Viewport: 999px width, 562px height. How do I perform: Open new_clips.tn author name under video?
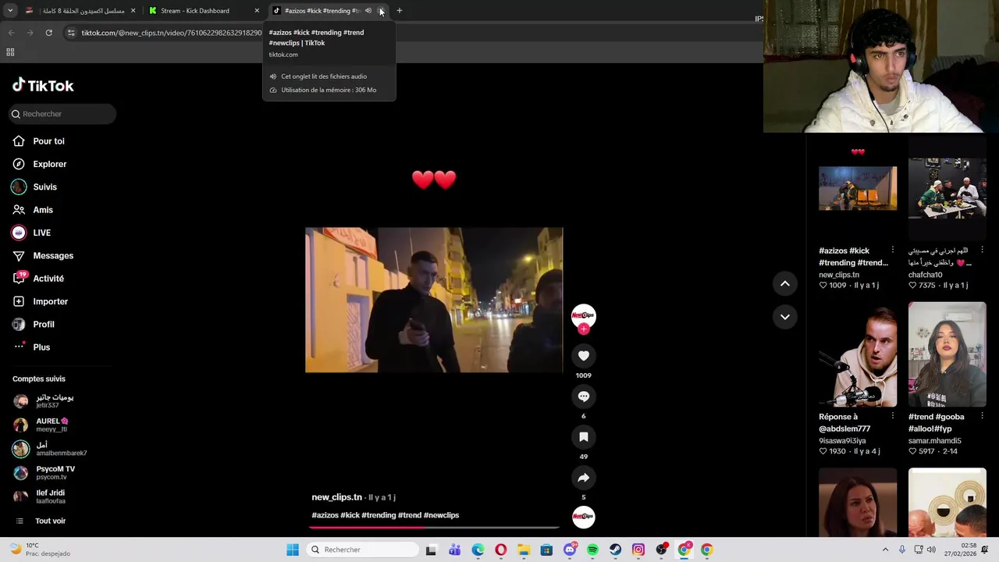(336, 497)
